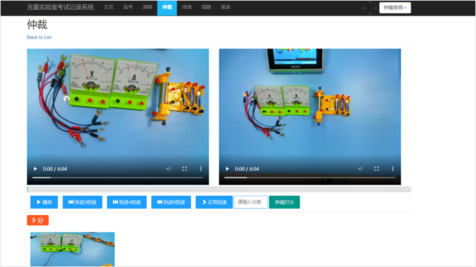
Task: Open the 监考 navigation tab
Action: pyautogui.click(x=128, y=7)
